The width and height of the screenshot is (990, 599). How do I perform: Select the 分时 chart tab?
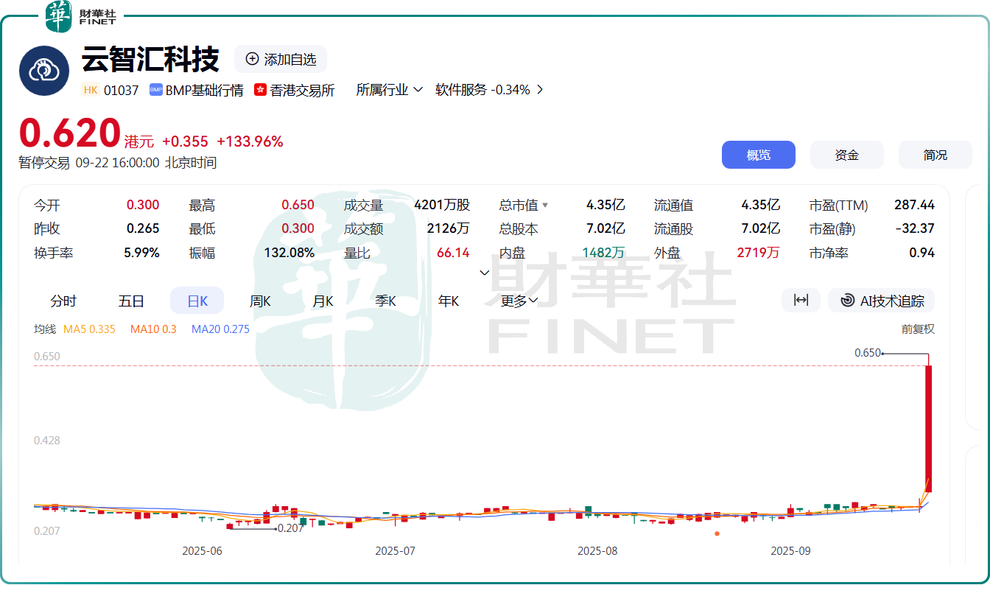click(x=63, y=301)
